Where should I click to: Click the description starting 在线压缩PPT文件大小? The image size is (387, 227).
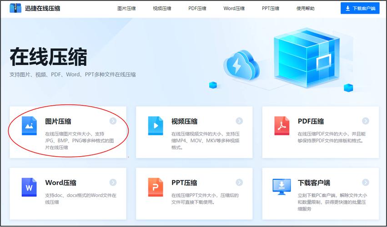205,199
